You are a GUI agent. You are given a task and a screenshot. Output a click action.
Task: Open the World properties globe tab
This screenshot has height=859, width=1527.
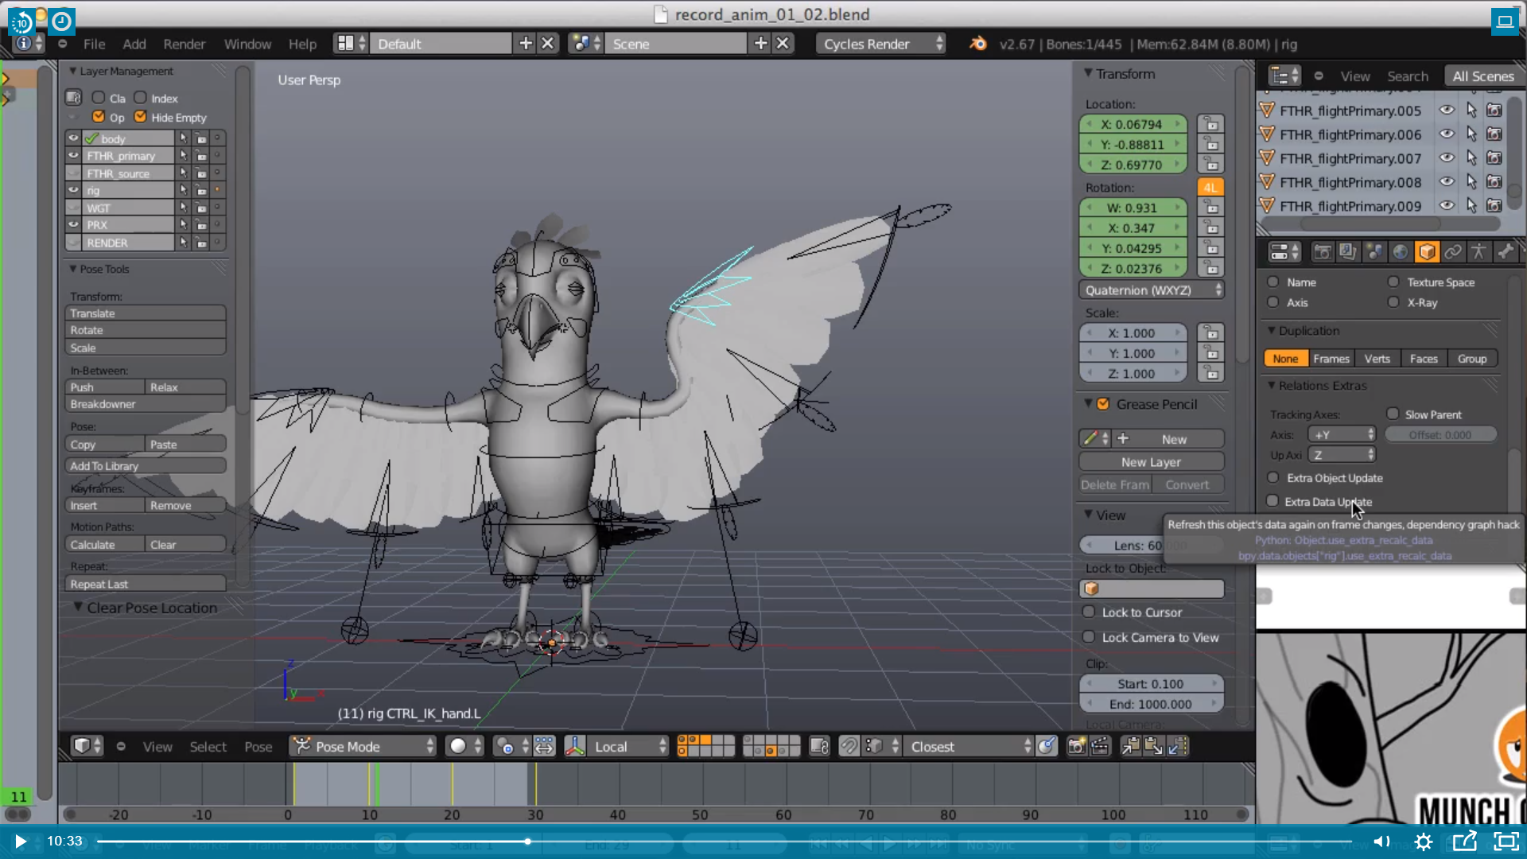point(1401,252)
